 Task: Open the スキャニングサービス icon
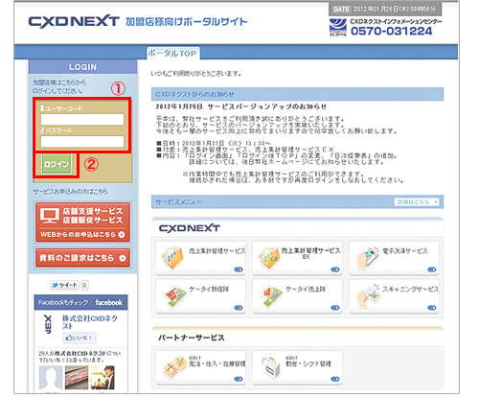tap(368, 296)
